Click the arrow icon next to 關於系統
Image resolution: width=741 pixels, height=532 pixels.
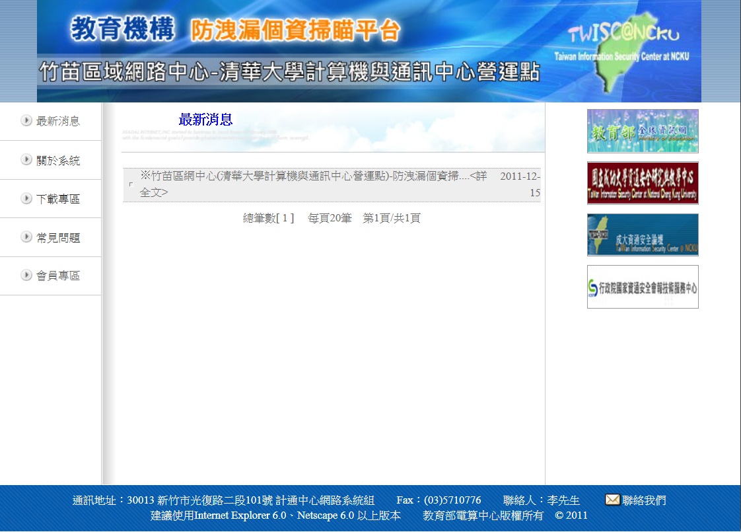click(x=26, y=159)
